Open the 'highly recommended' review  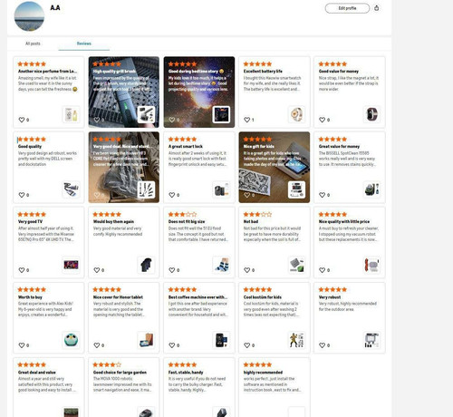(275, 387)
